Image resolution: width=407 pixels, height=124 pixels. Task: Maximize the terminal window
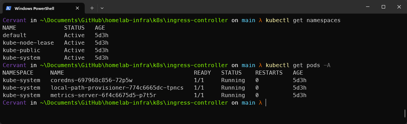(x=383, y=7)
